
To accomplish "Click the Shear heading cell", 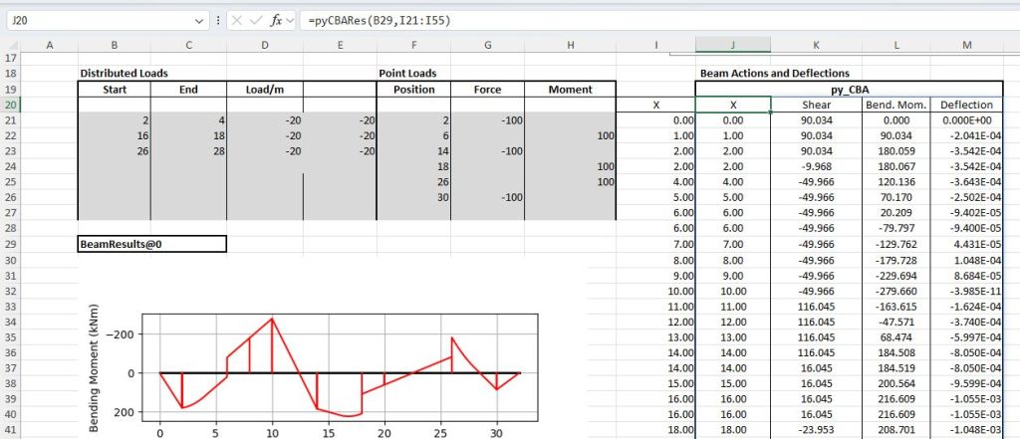I will coord(816,105).
